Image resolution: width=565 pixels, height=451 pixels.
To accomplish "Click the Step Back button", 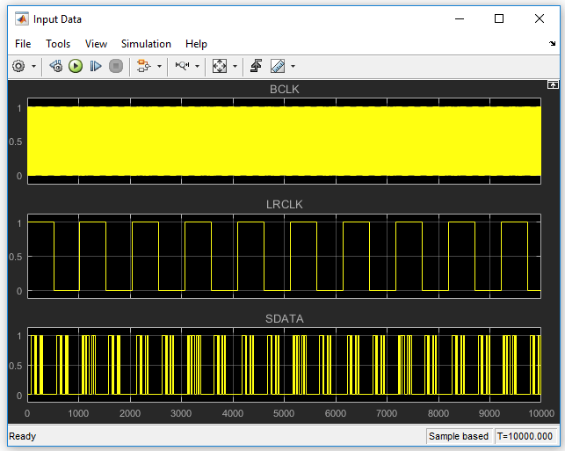I will click(x=56, y=66).
